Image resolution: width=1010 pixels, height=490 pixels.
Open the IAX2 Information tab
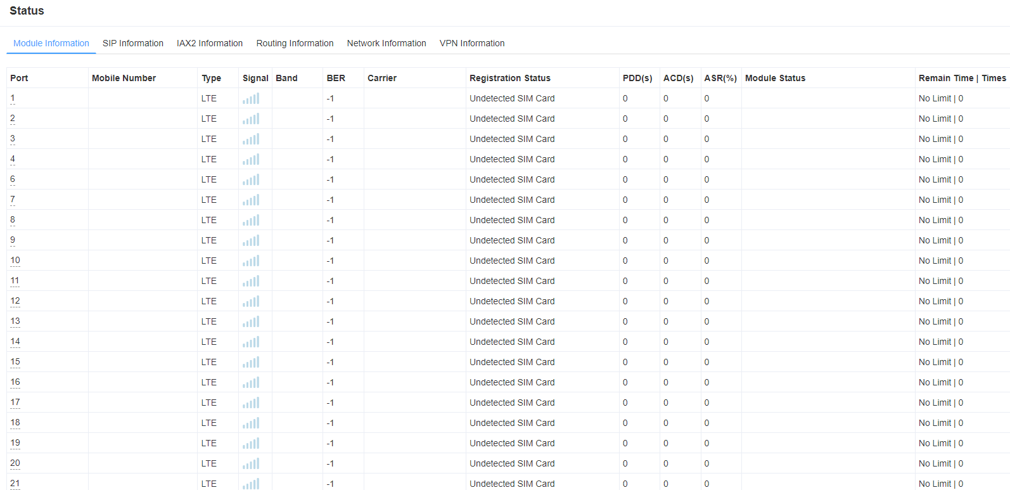click(x=210, y=43)
